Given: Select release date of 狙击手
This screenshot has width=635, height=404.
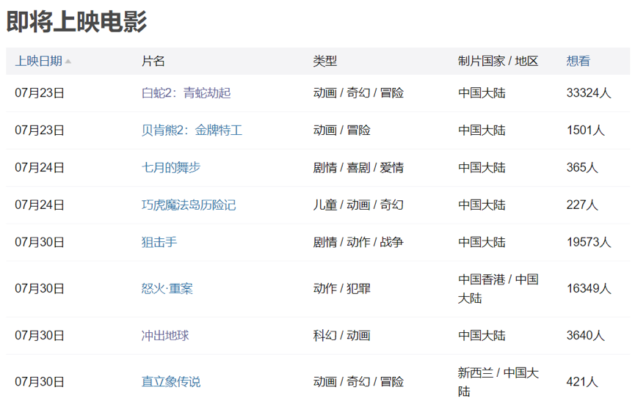Looking at the screenshot, I should click(40, 242).
